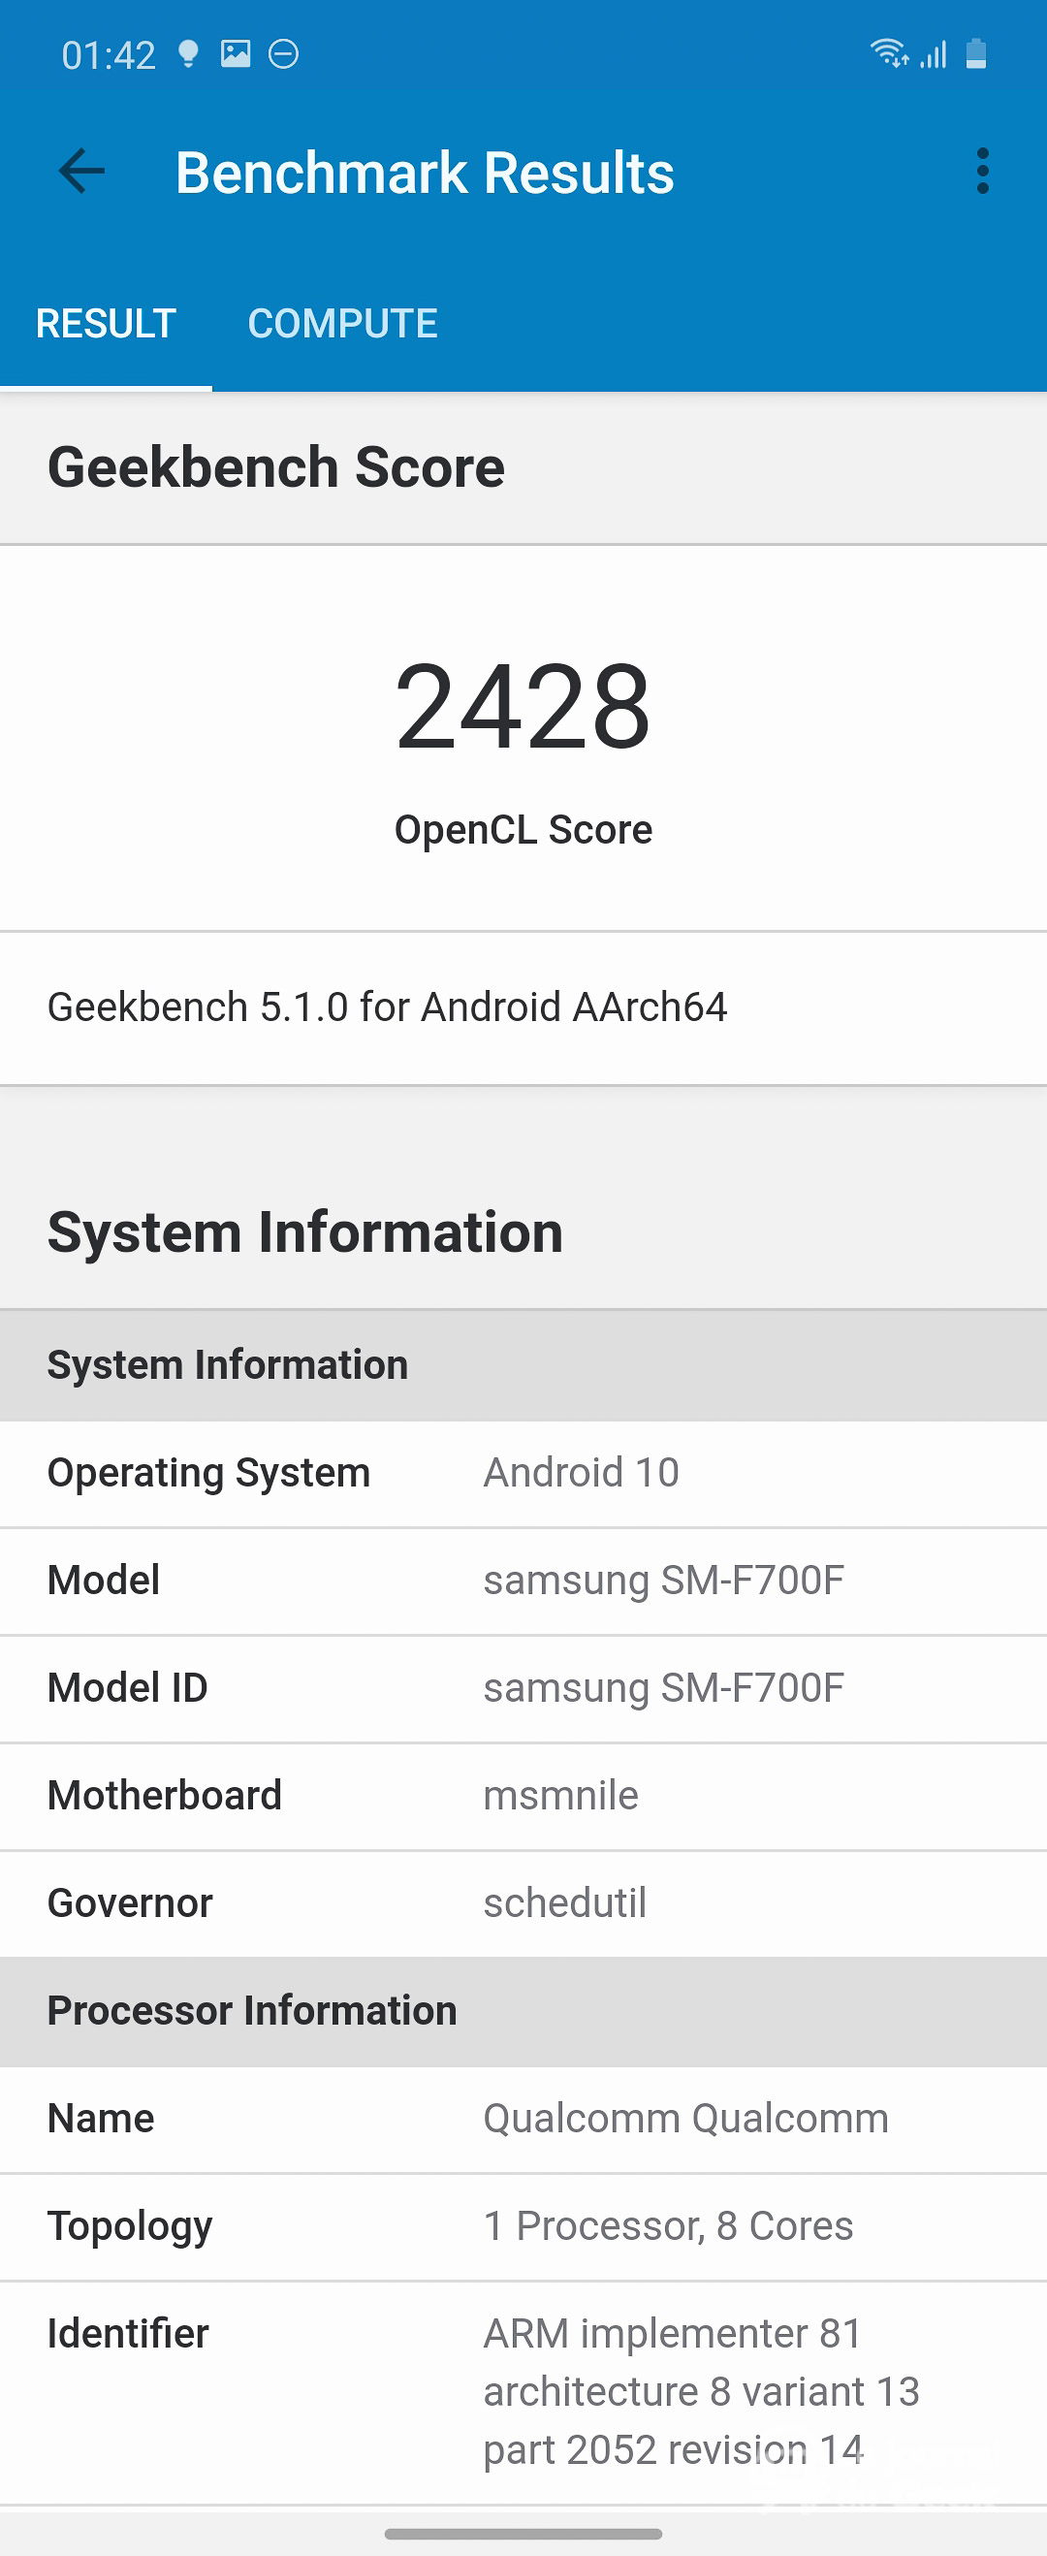
Task: Tap the Processor Name Qualcomm row
Action: pos(523,2119)
